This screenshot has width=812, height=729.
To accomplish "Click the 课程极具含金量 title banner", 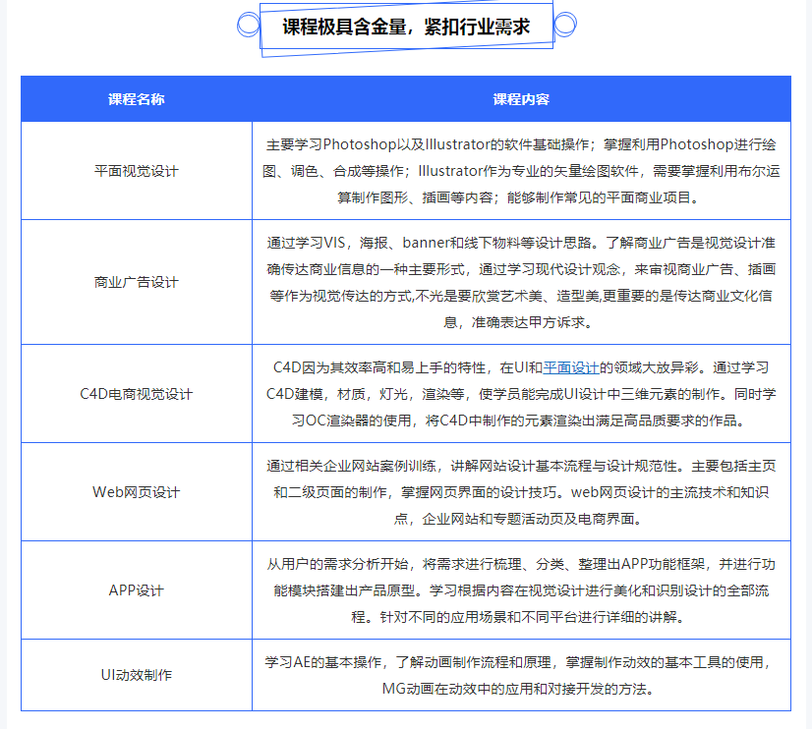I will point(406,28).
